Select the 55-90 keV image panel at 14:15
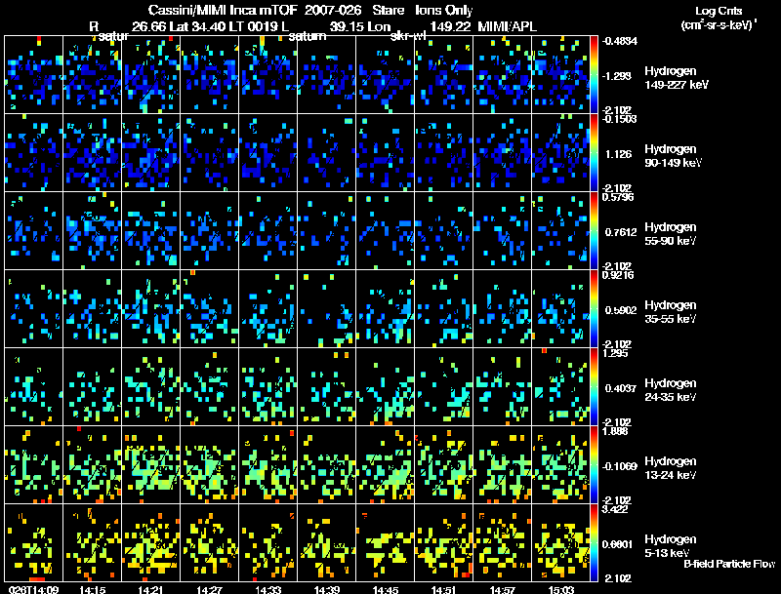Screen dimensions: 781x594 click(93, 231)
